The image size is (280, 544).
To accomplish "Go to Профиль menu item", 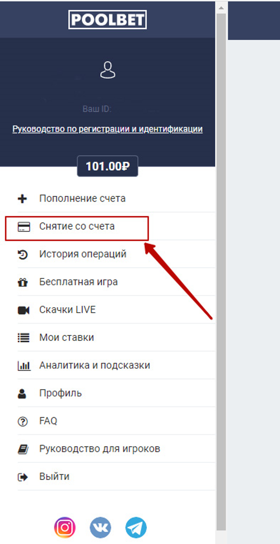I will [60, 393].
